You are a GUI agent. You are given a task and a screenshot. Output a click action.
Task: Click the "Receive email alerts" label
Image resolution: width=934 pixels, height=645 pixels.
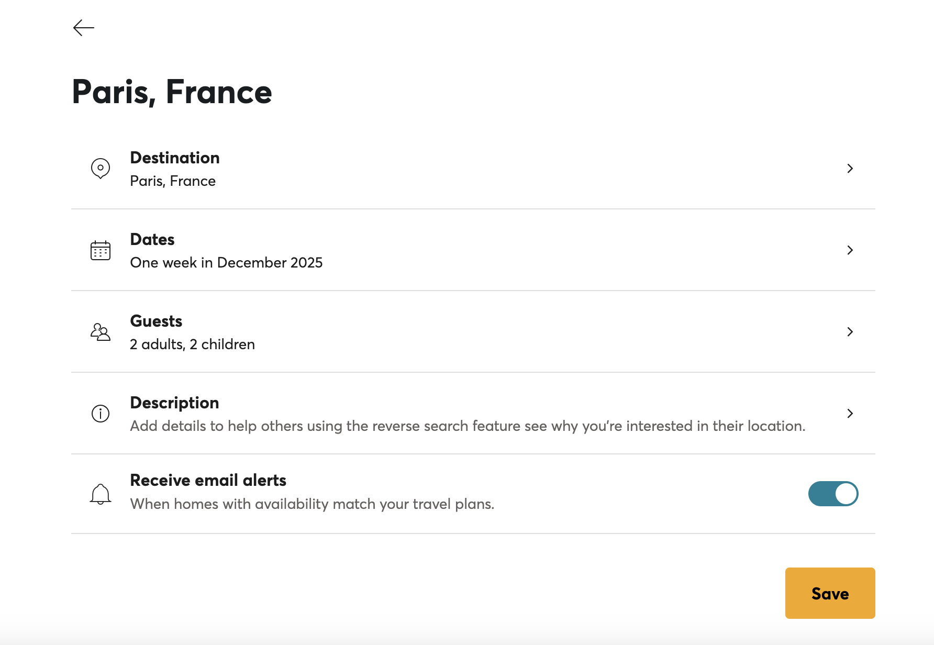click(208, 480)
